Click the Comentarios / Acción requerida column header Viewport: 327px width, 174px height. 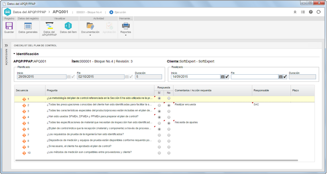(x=213, y=91)
